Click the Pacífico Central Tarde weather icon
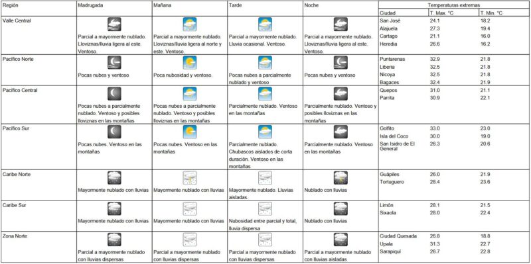Viewport: 531px width, 264px height. coord(265,93)
